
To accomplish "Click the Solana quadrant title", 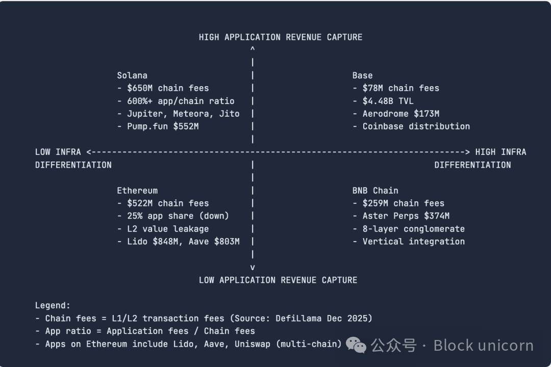I will pyautogui.click(x=132, y=75).
